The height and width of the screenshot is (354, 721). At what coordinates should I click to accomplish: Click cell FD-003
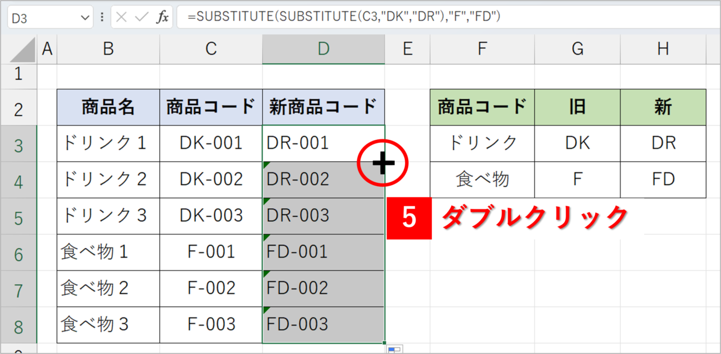click(x=323, y=325)
